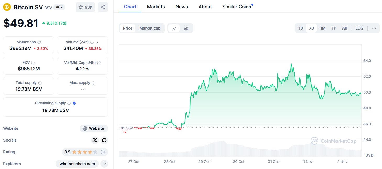The image size is (382, 169).
Task: Expand the Explorers dropdown chevron
Action: pyautogui.click(x=104, y=164)
